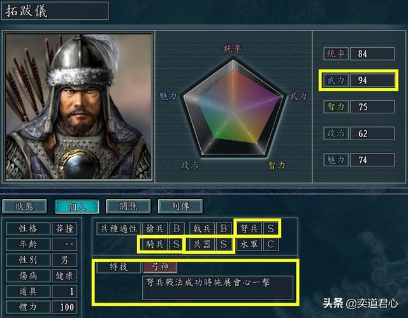Click the 性格 value 莽撞
Viewport: 408px width, 318px height.
64,229
